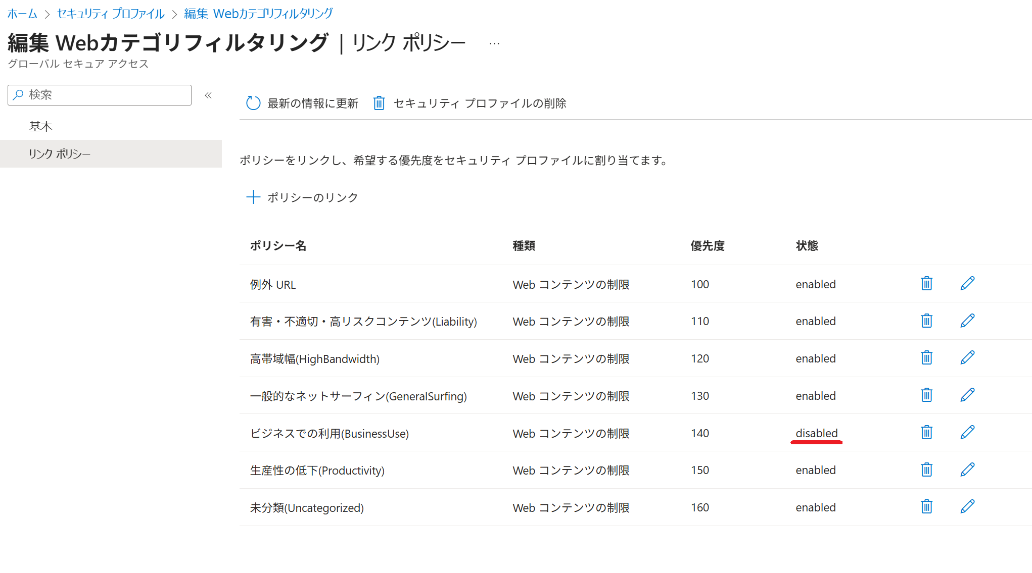Click 最新の情報に更新 refresh button
This screenshot has height=573, width=1032.
302,103
